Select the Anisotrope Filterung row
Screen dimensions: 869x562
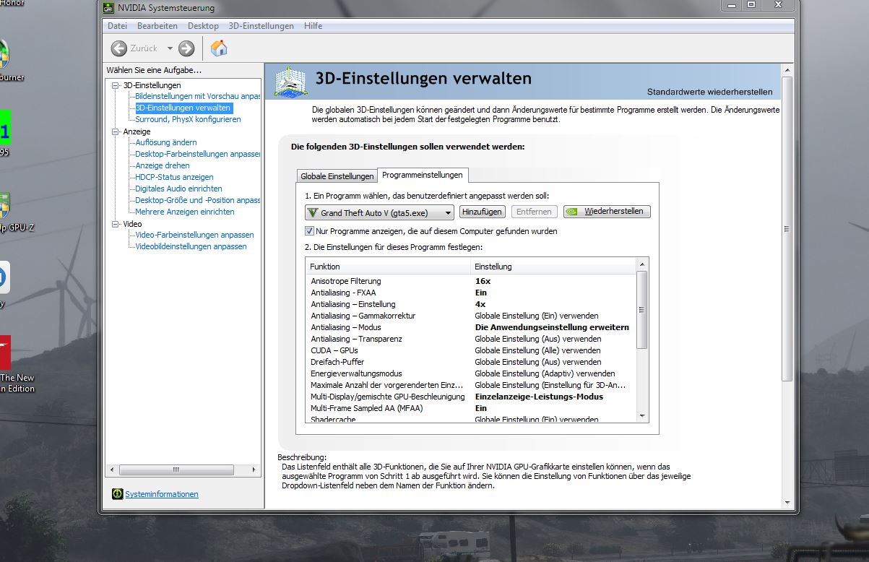470,281
